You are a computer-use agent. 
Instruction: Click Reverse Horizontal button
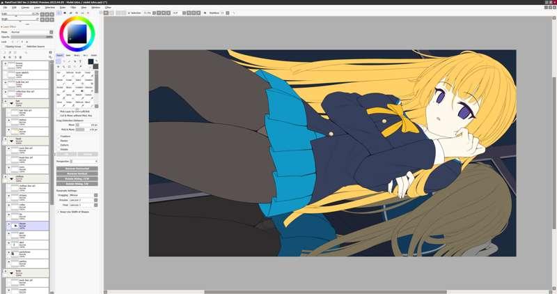[77, 169]
